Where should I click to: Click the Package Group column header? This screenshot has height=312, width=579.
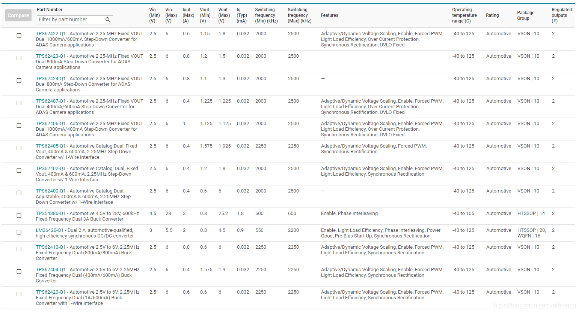point(526,15)
